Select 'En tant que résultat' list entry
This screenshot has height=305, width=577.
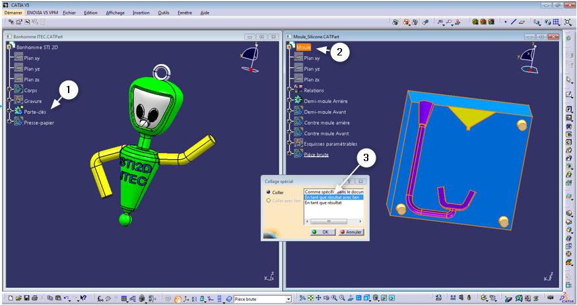pos(323,203)
